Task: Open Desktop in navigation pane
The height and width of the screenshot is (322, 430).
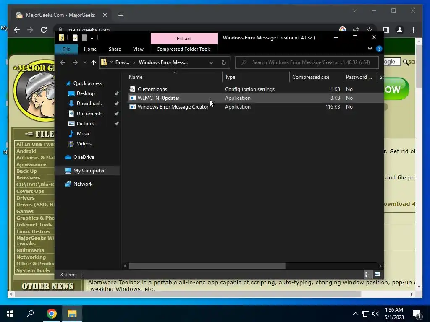Action: pos(86,93)
